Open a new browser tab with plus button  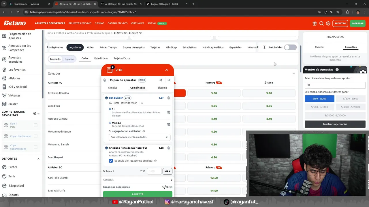193,4
